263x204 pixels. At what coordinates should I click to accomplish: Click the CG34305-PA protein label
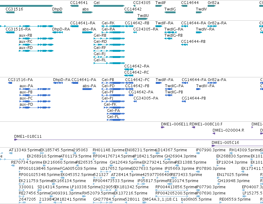[146, 98]
